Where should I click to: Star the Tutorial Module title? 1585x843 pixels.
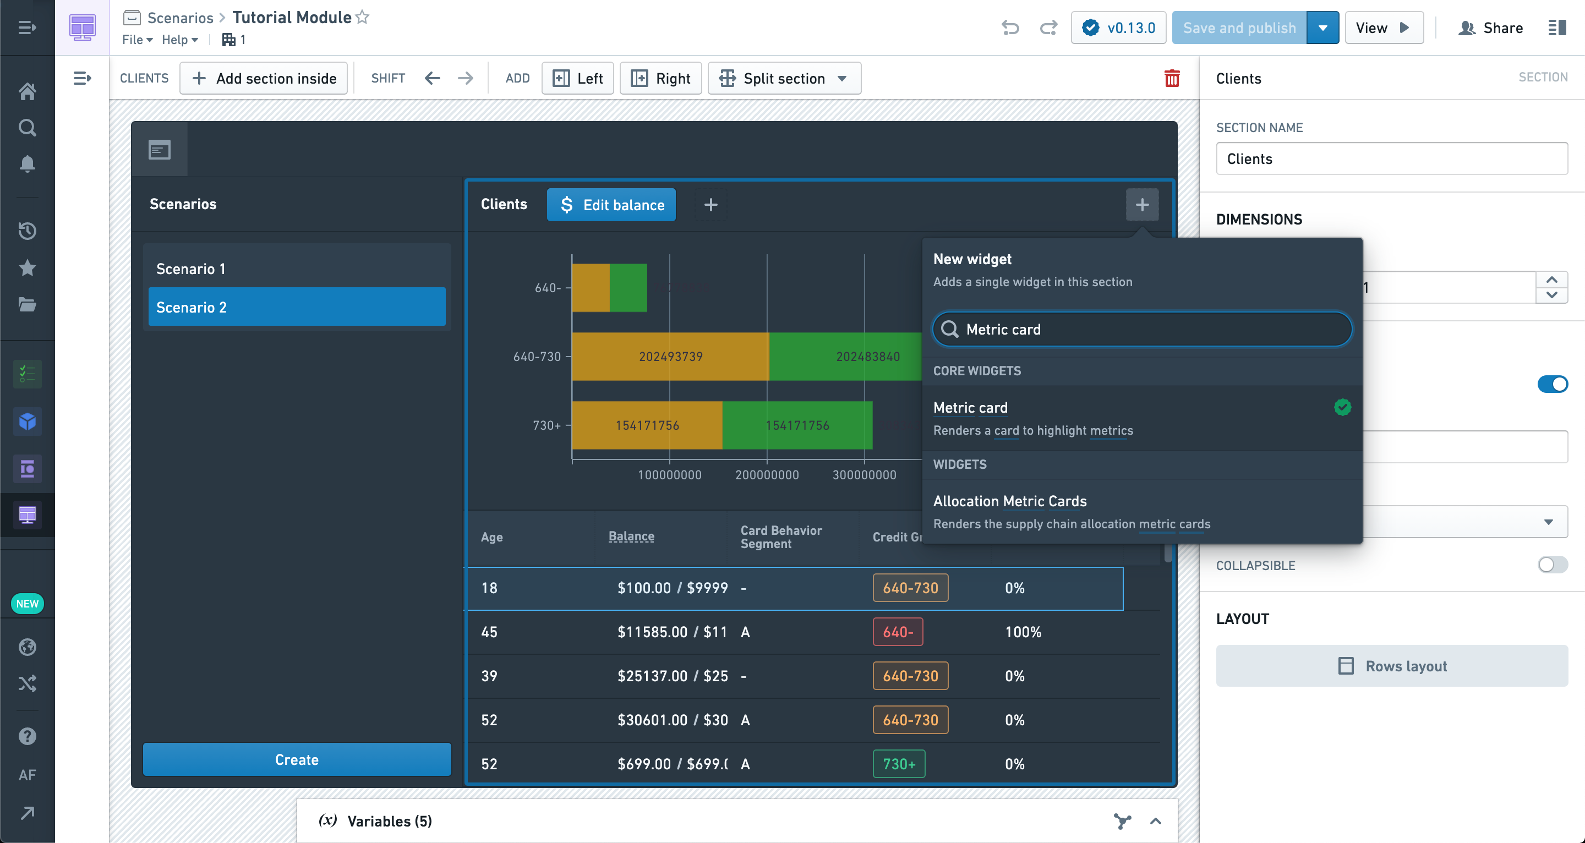363,17
